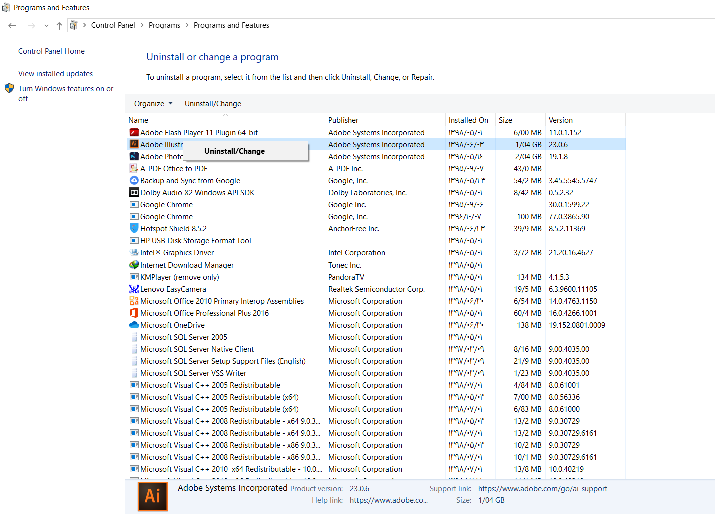Click PandoraTV publisher cell

346,277
